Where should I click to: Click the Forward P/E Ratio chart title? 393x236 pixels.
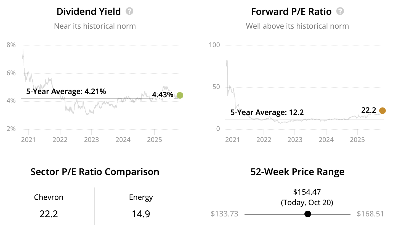click(291, 12)
